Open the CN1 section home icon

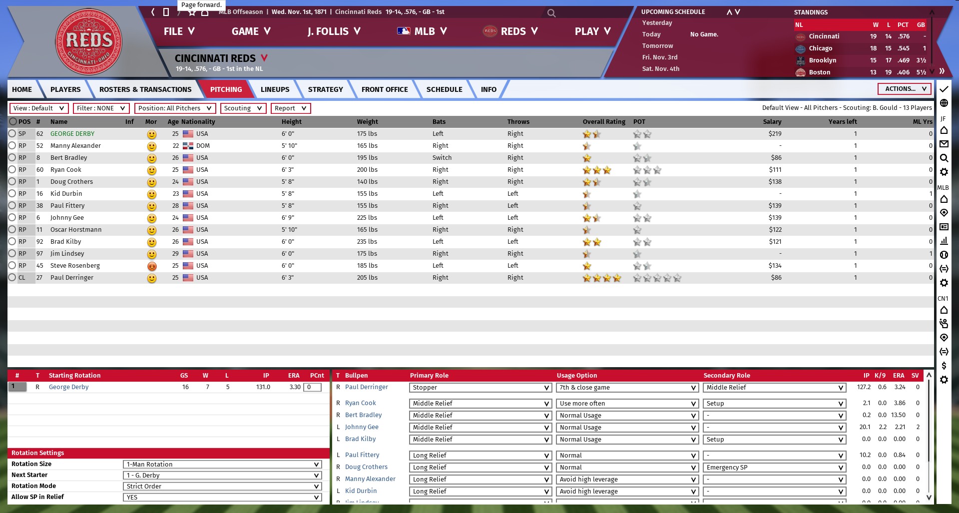[x=944, y=310]
